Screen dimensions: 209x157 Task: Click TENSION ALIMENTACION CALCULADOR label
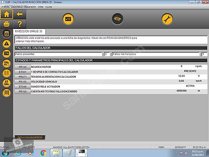click(x=53, y=77)
